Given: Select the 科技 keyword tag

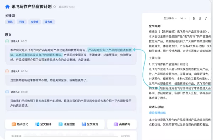Looking at the screenshot, I should (x=22, y=22).
